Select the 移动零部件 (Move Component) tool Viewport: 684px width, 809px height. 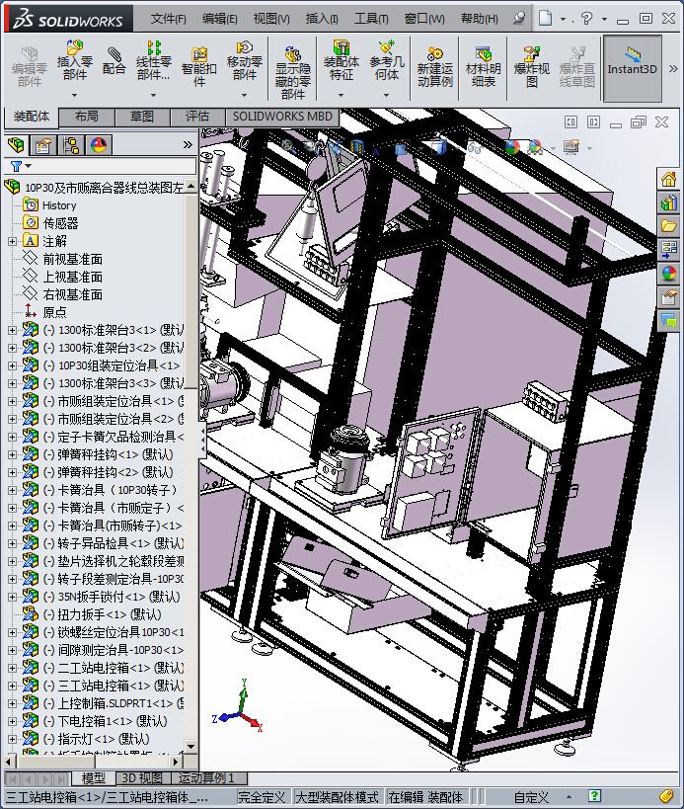pyautogui.click(x=245, y=60)
